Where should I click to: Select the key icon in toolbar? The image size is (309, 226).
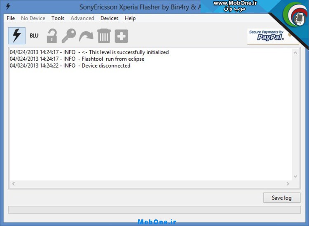coord(69,36)
